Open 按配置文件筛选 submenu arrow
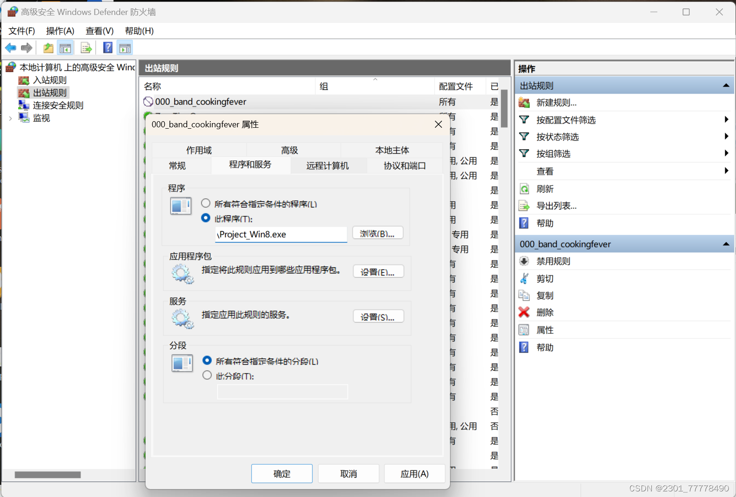The height and width of the screenshot is (497, 736). tap(726, 120)
